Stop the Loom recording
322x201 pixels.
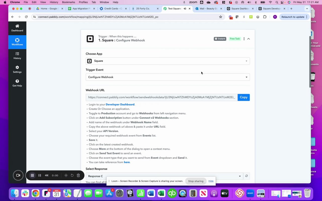click(x=32, y=175)
